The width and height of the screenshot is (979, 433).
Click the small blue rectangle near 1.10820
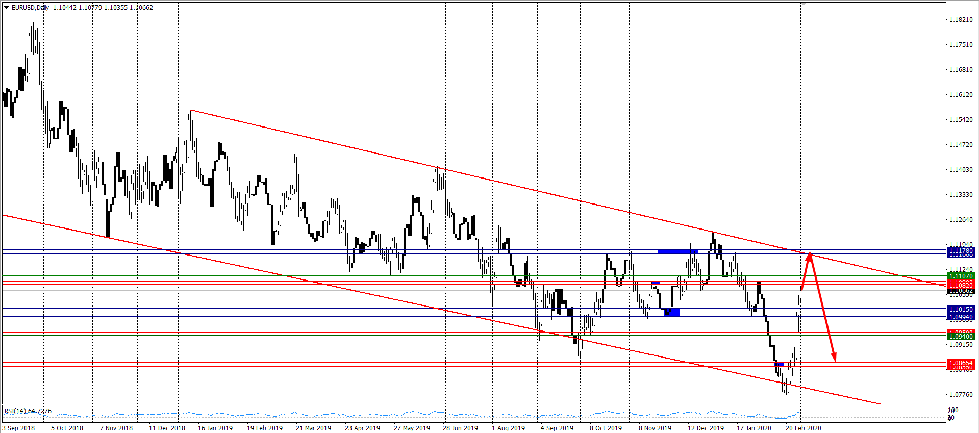click(656, 283)
